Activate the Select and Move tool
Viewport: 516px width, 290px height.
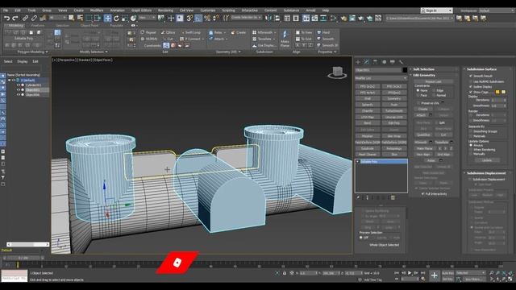click(107, 18)
